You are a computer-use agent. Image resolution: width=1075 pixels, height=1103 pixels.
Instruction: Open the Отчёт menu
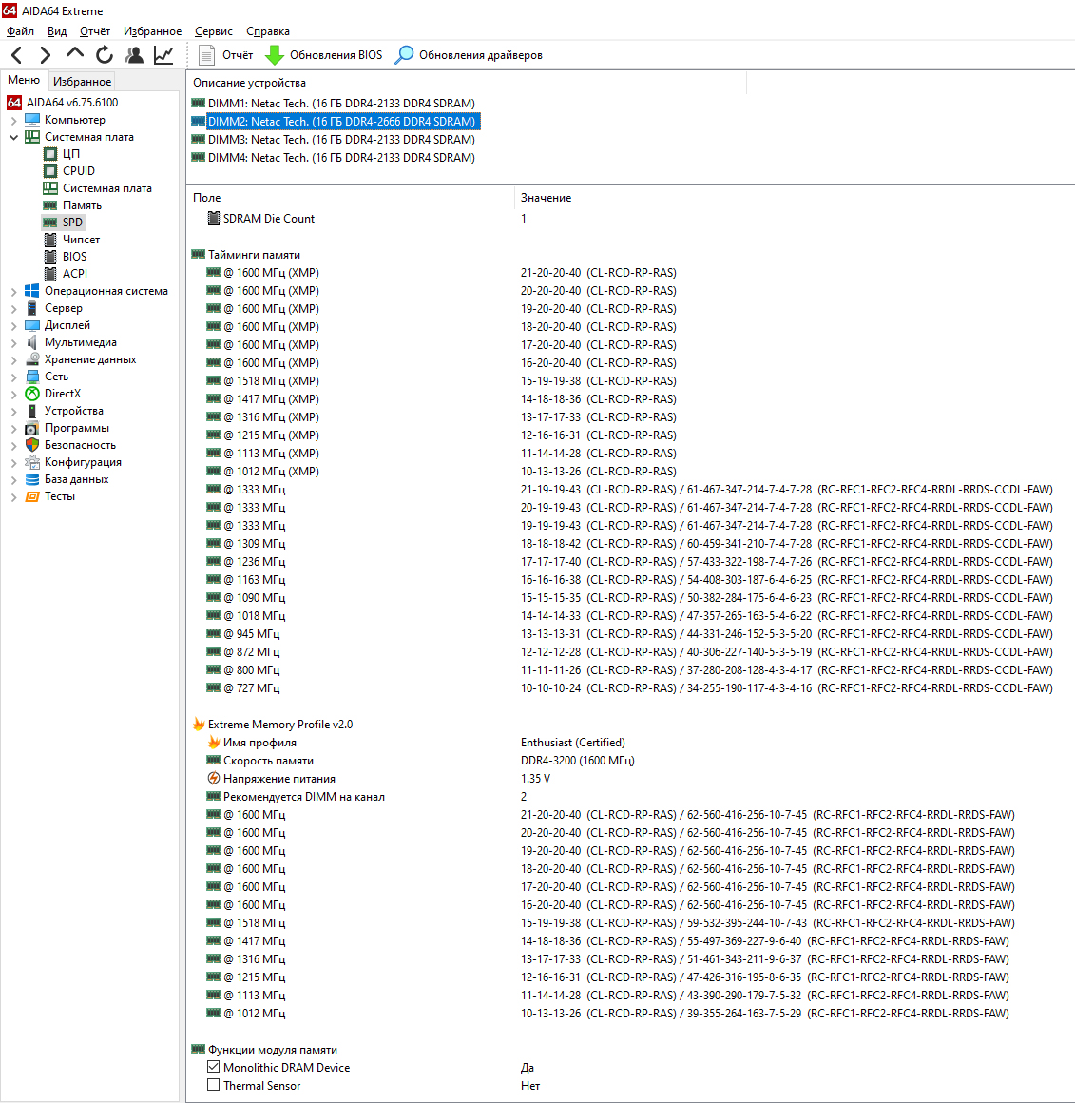(95, 31)
